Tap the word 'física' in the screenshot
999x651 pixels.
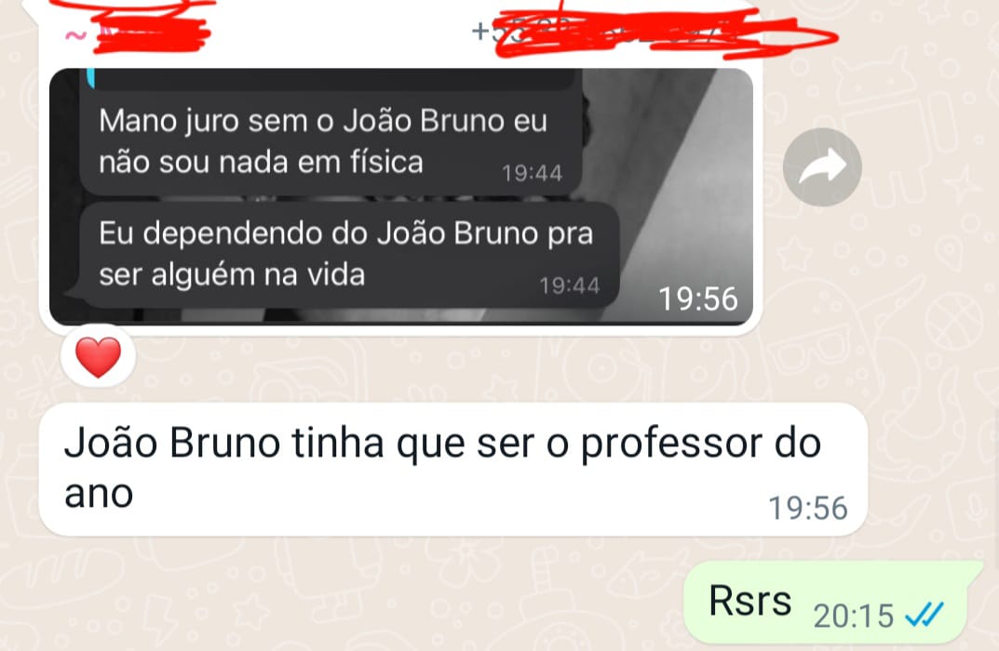click(x=386, y=162)
